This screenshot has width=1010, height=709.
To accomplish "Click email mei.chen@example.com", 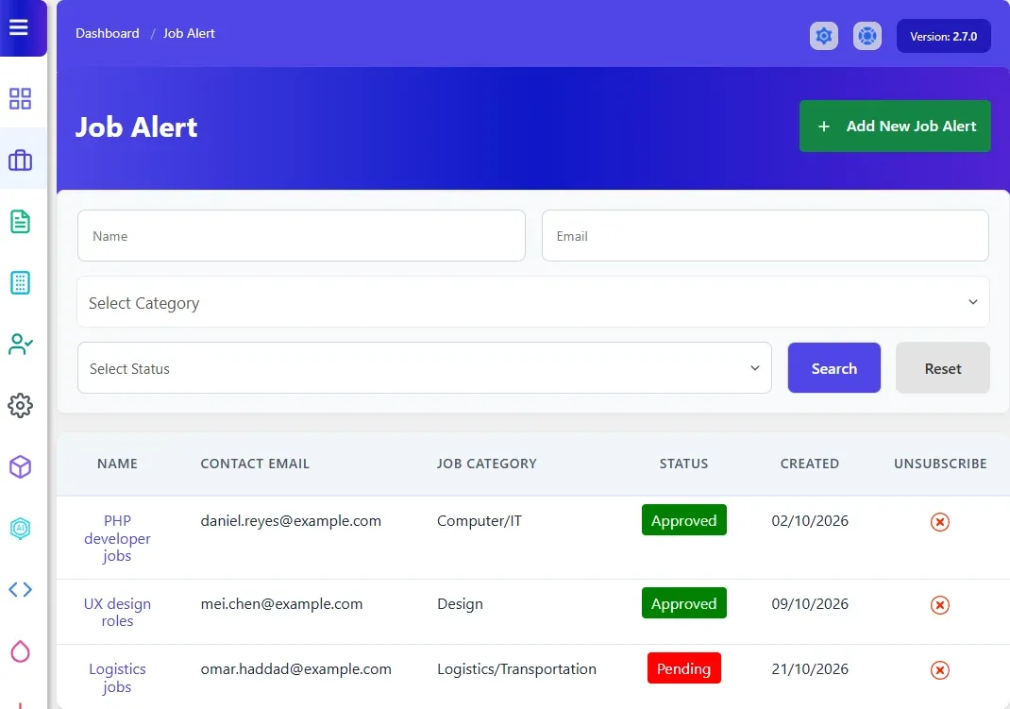I will coord(281,604).
